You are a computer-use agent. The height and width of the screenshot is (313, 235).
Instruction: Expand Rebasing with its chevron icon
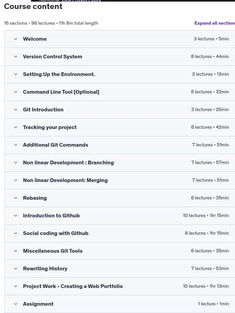(x=16, y=198)
